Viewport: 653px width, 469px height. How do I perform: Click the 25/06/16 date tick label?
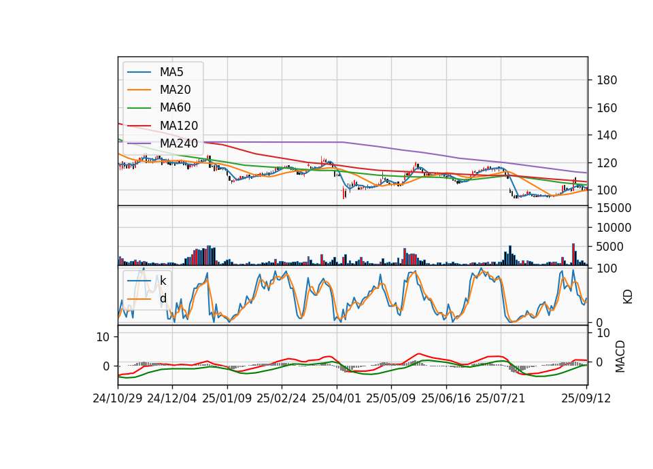(446, 399)
